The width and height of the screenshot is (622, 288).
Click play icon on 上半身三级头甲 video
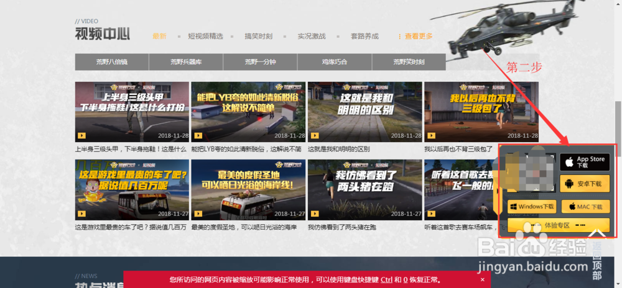81,136
